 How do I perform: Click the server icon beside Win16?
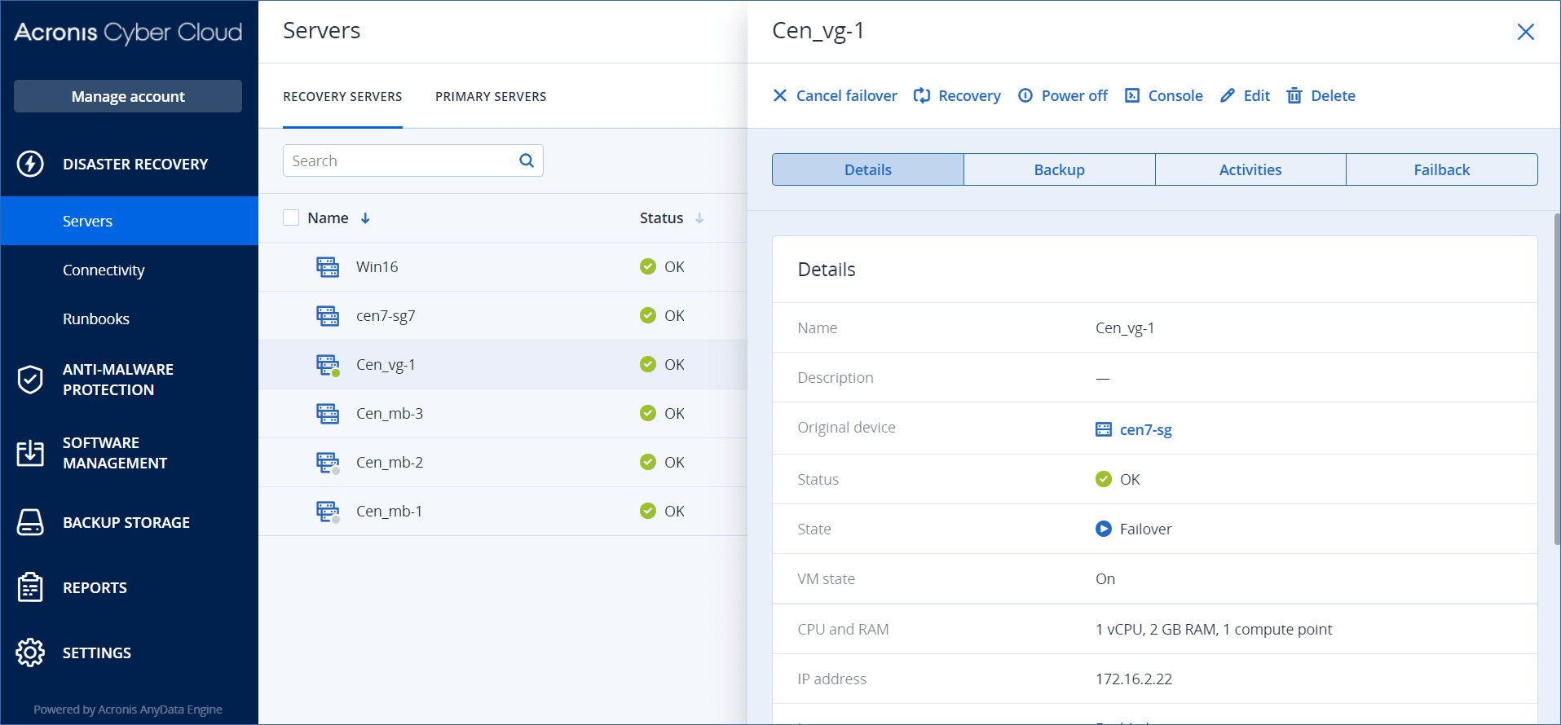click(x=328, y=267)
